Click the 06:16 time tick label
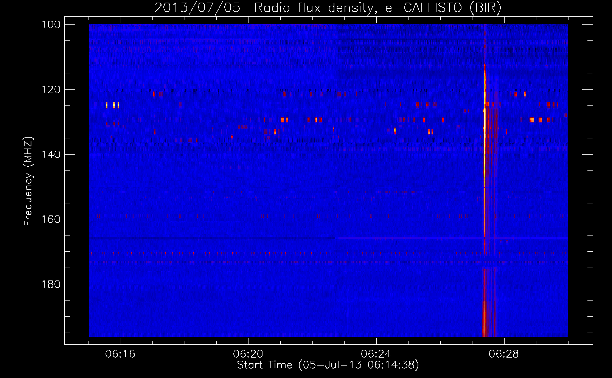Viewport: 612px width, 378px height. (x=120, y=354)
